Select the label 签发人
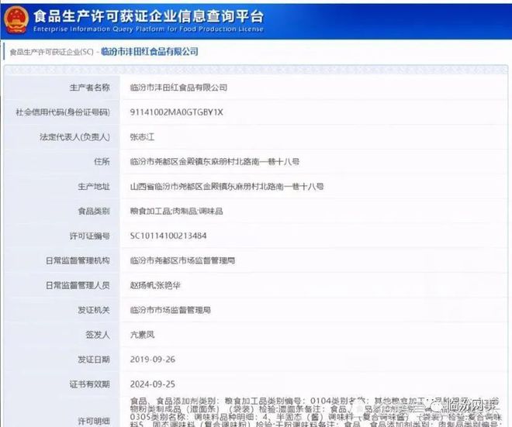The width and height of the screenshot is (512, 427). point(98,335)
